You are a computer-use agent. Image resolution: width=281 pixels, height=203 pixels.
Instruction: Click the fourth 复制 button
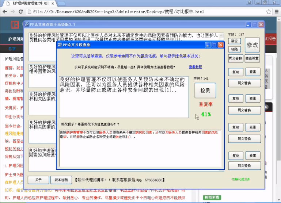click(236, 156)
